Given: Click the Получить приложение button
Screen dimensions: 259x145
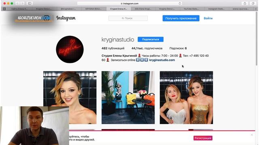Looking at the screenshot, I should pyautogui.click(x=181, y=18).
